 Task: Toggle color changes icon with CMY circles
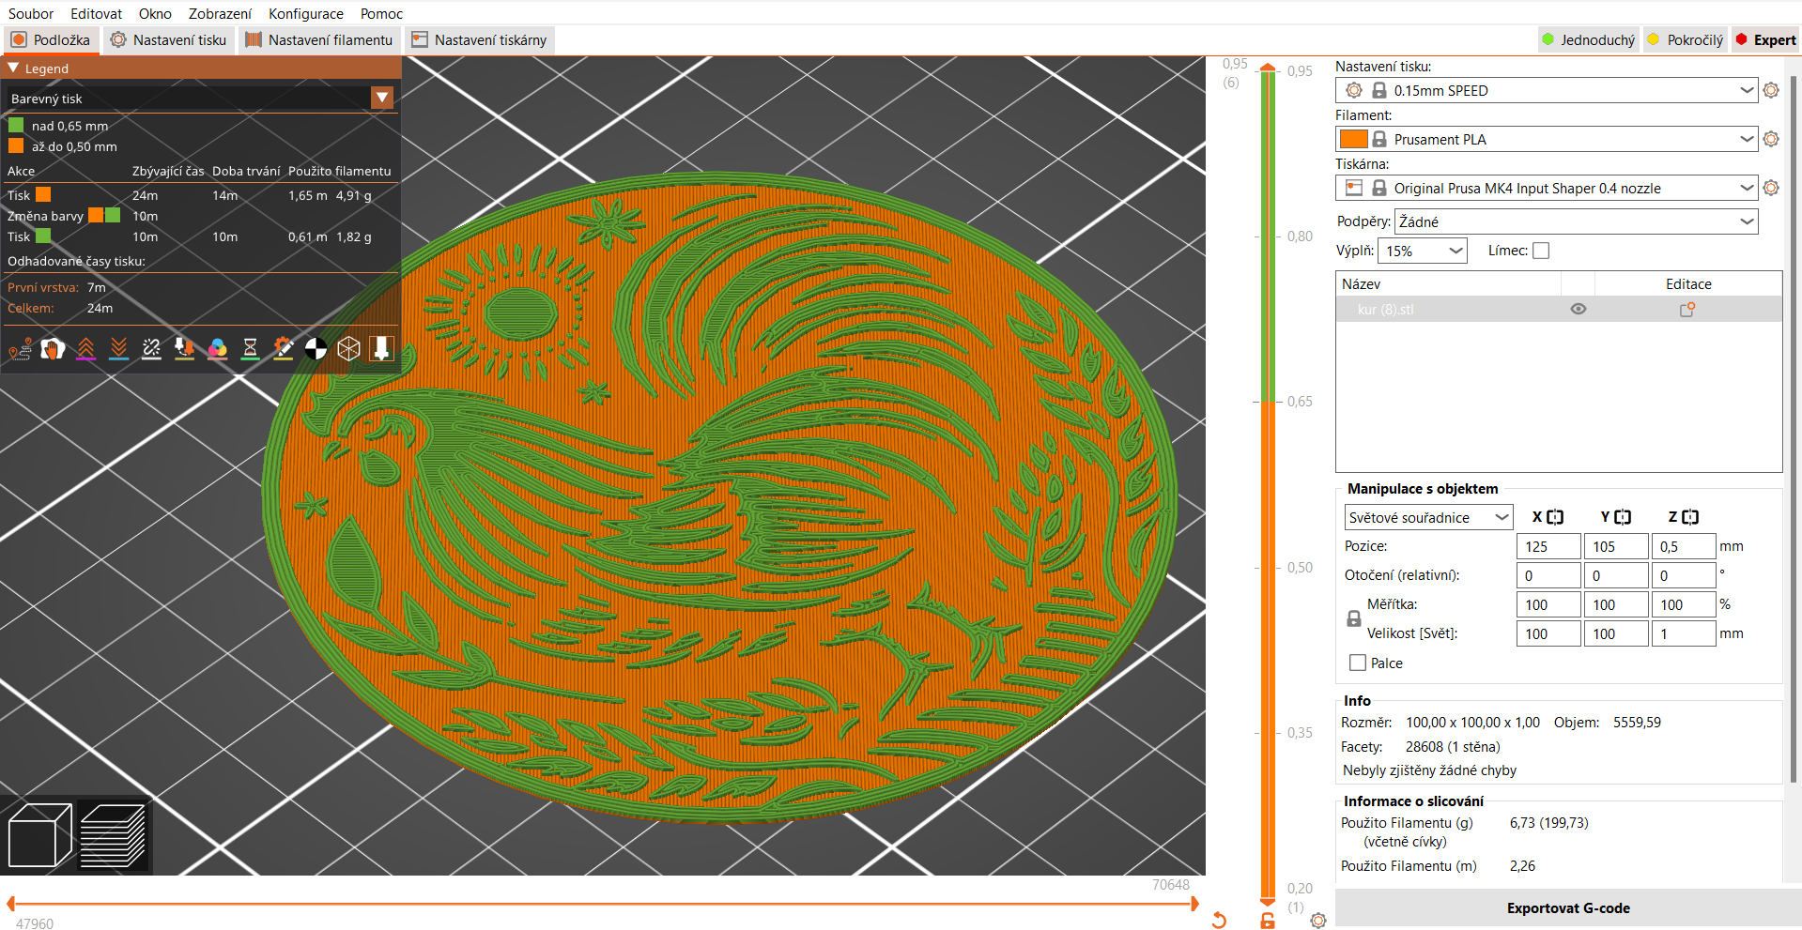(x=217, y=349)
